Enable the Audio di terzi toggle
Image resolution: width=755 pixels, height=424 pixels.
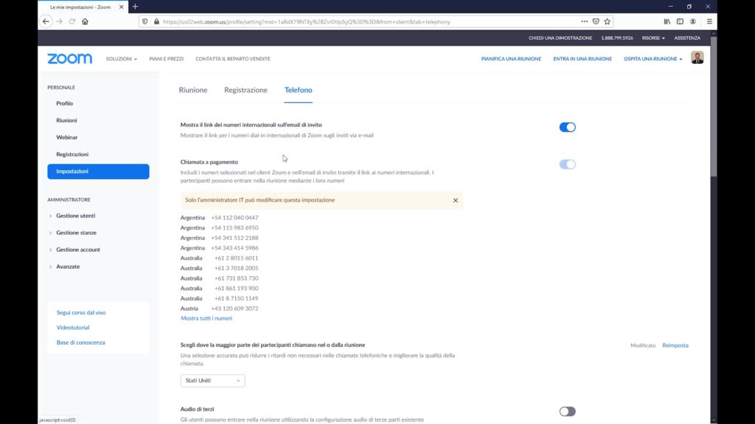click(x=567, y=411)
